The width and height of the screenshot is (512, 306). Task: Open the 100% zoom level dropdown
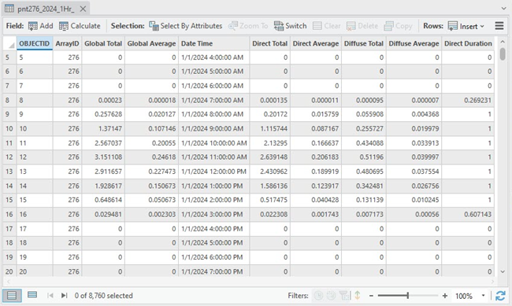point(483,296)
